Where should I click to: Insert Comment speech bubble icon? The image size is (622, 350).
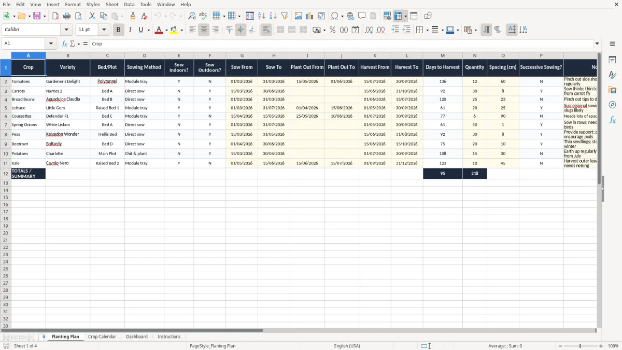(362, 16)
